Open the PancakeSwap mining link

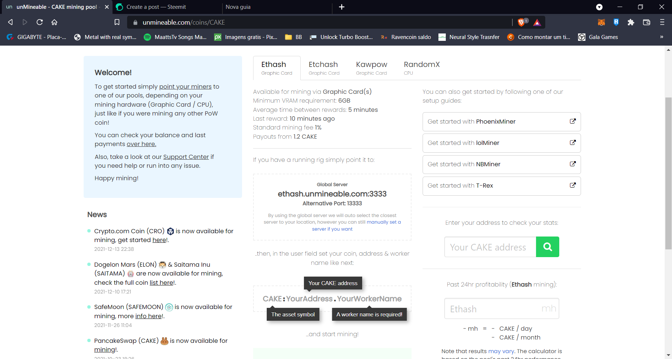pyautogui.click(x=105, y=349)
